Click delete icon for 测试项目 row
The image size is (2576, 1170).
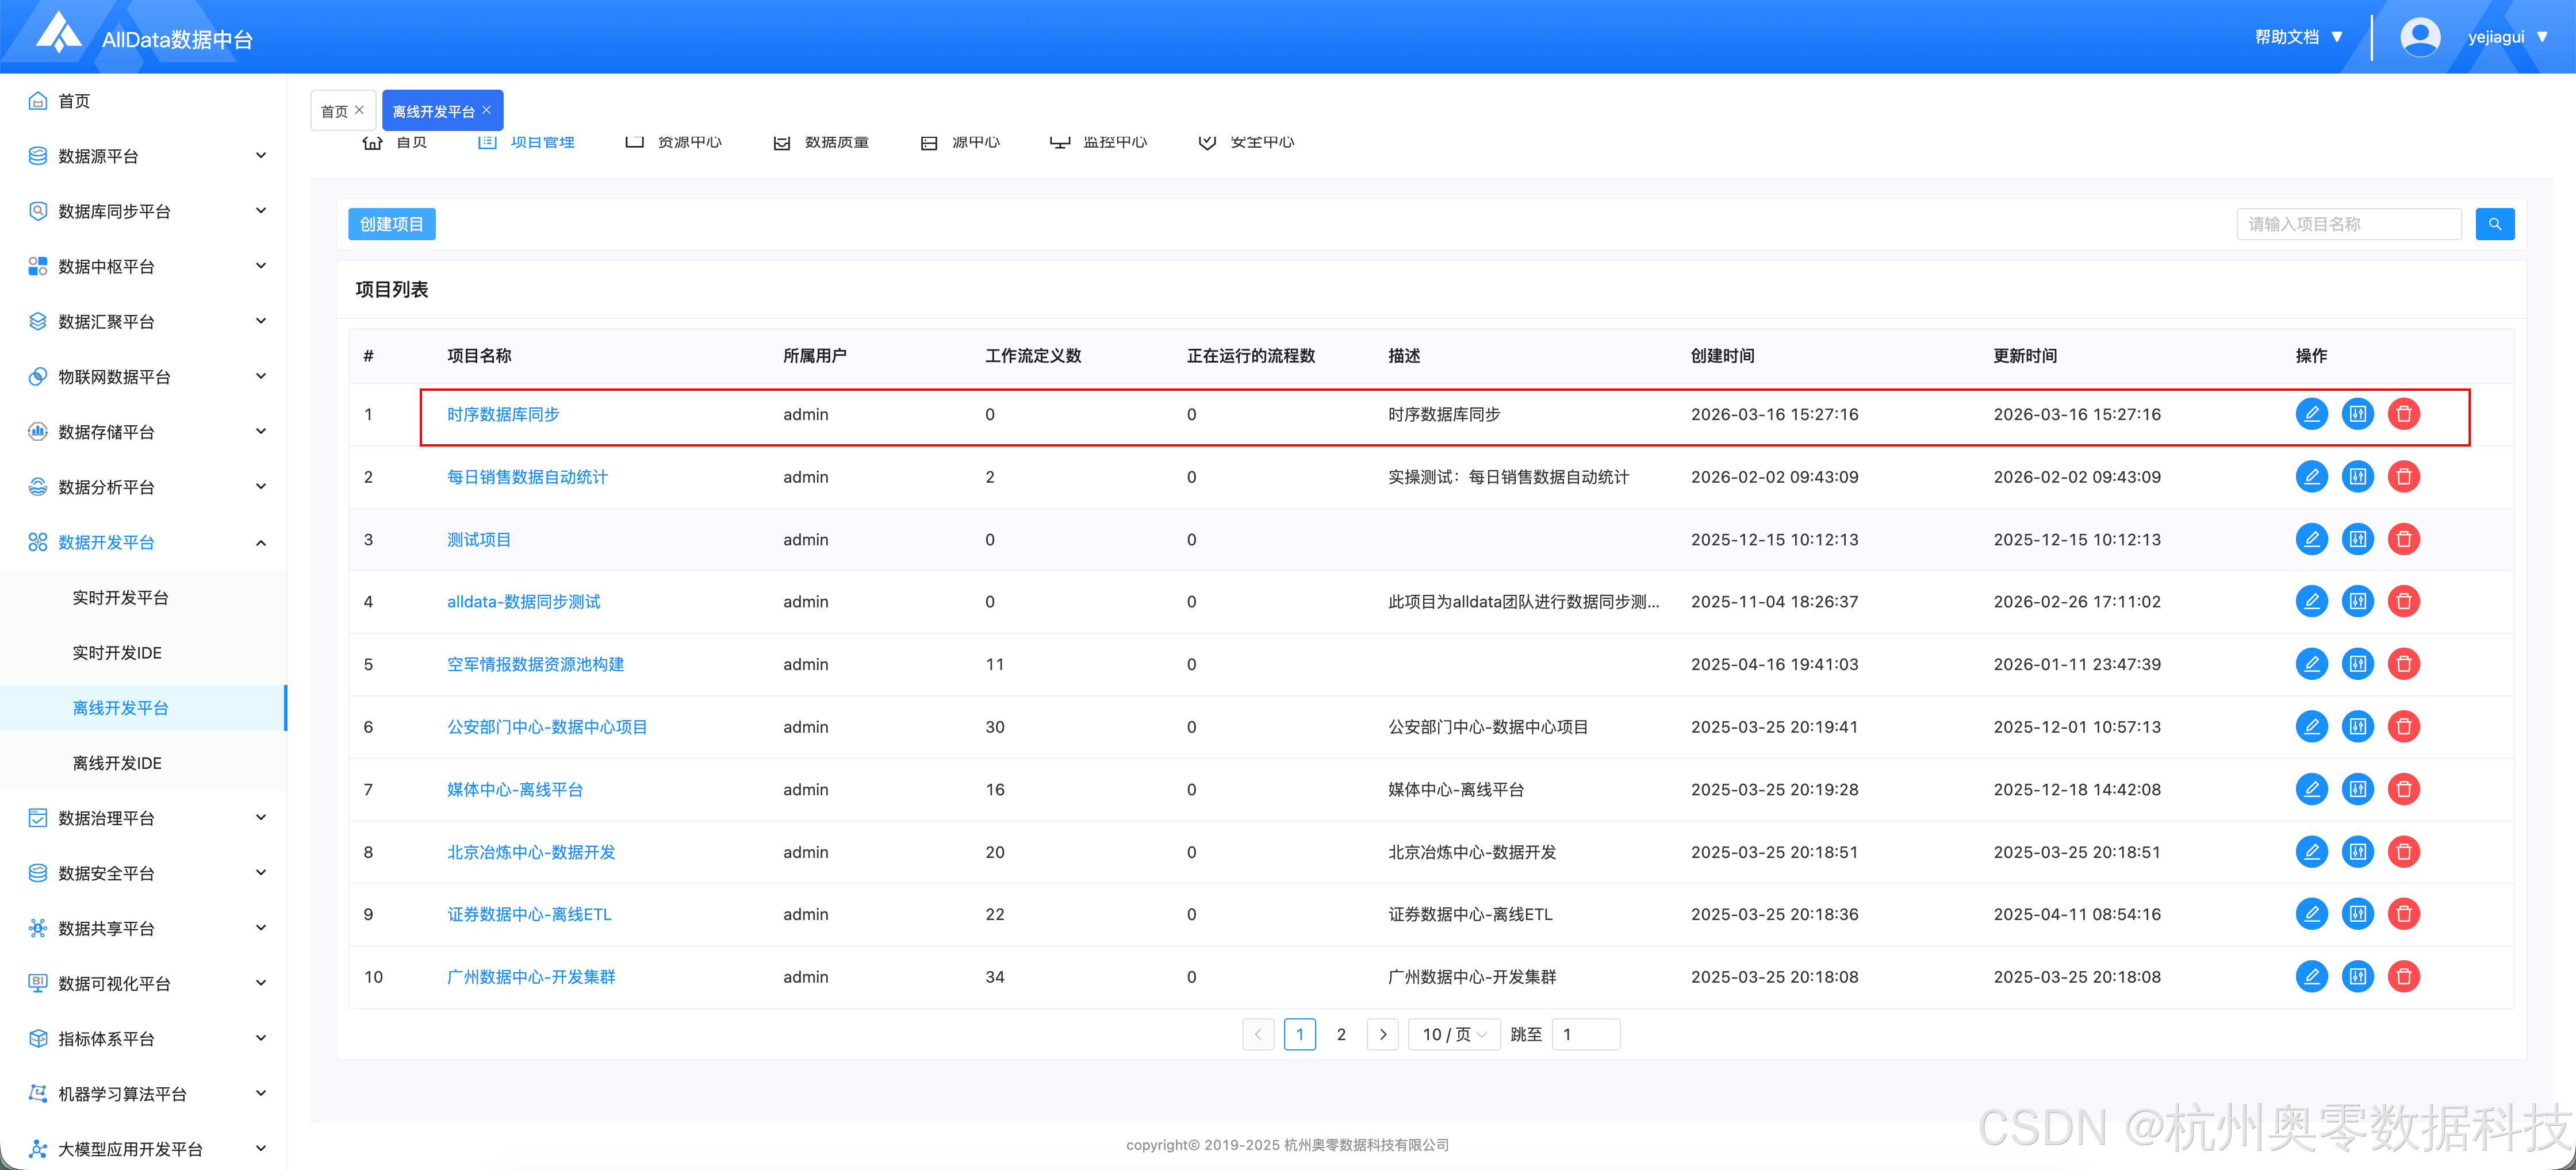coord(2403,540)
